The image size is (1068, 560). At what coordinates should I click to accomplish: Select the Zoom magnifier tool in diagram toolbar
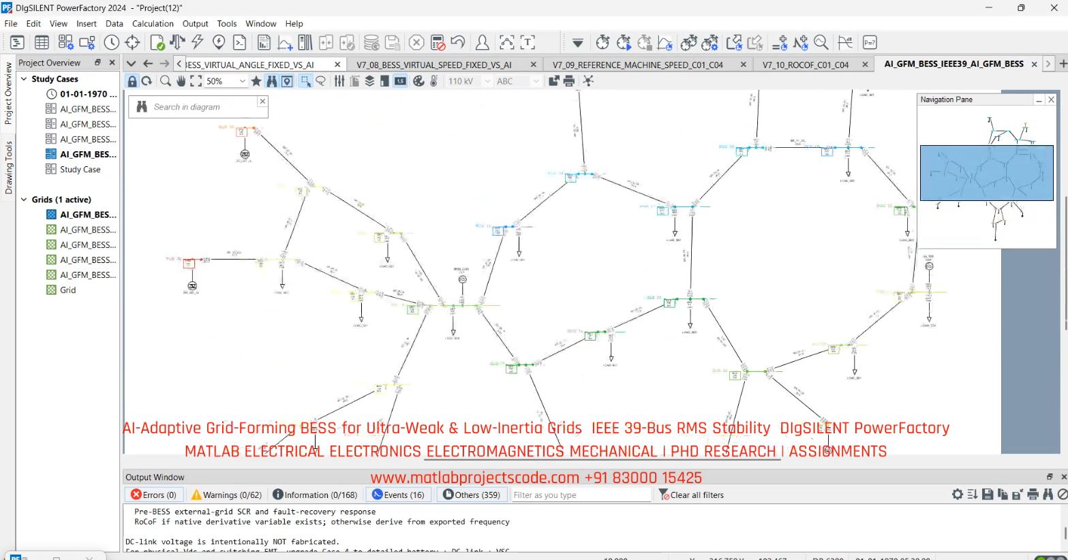click(x=165, y=81)
